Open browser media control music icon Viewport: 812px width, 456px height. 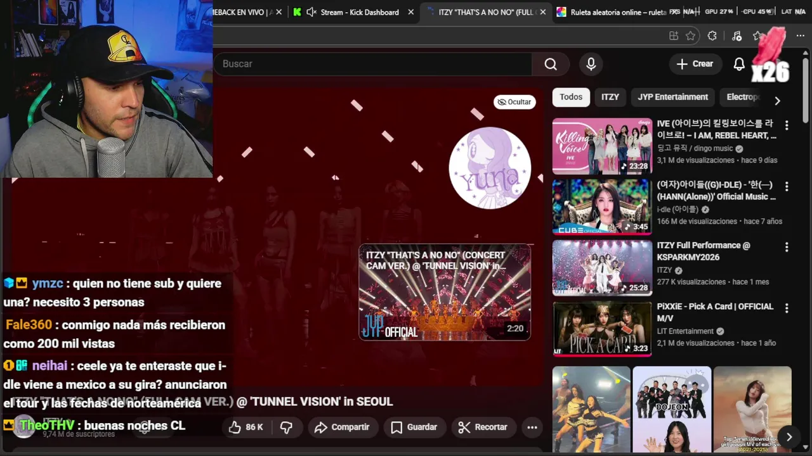point(737,36)
